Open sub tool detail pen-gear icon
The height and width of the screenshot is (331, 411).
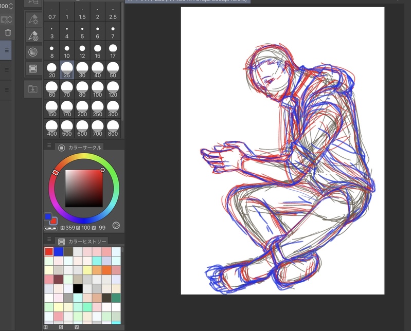coord(33,19)
